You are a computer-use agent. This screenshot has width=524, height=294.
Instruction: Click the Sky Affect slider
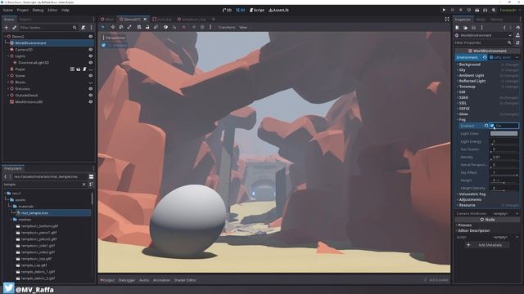coord(504,172)
